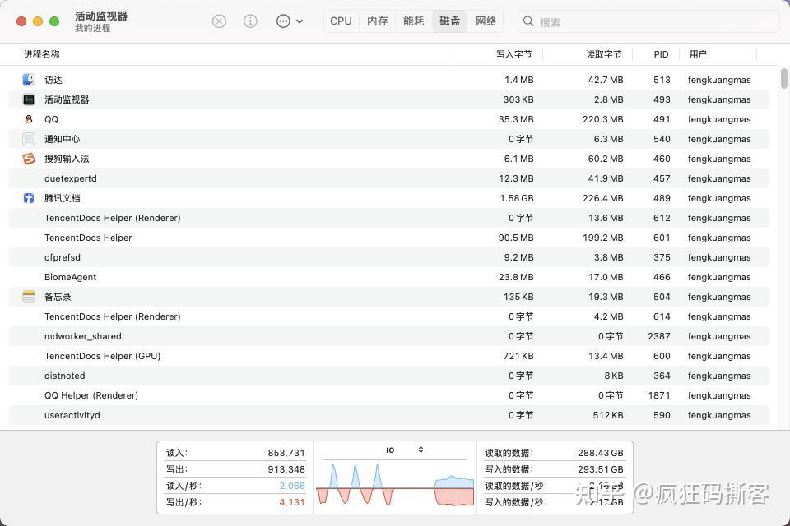The height and width of the screenshot is (526, 790).
Task: Click the 活动监视器 window title
Action: click(x=100, y=16)
